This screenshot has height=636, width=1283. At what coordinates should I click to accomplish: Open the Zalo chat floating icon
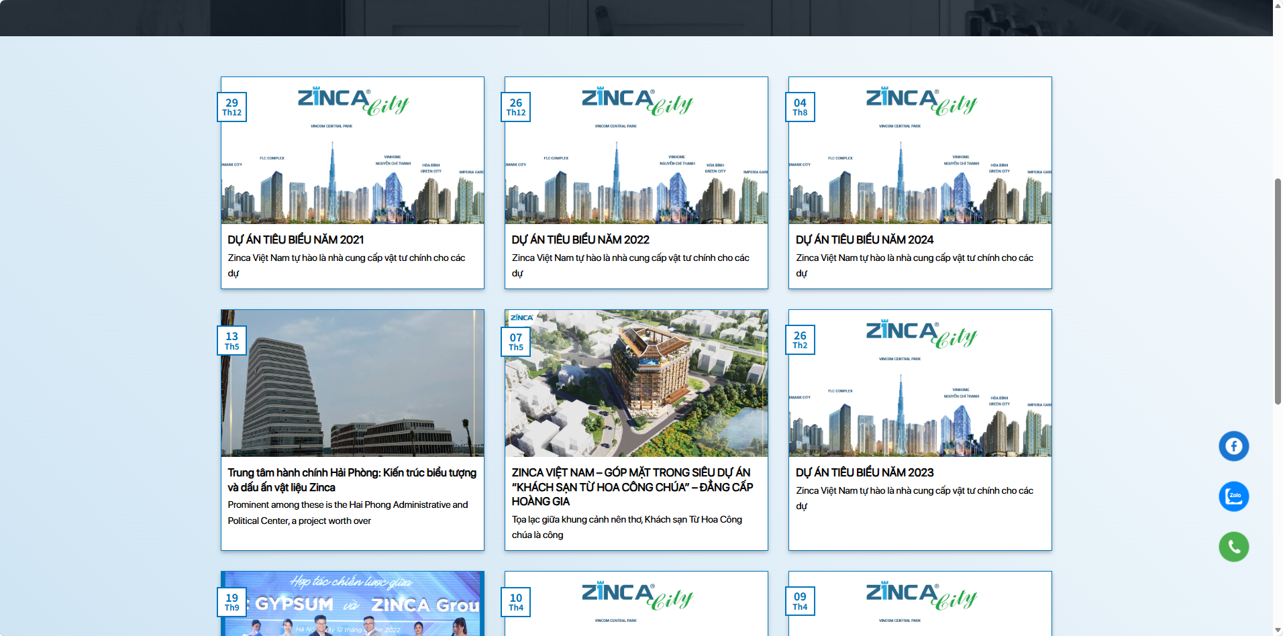pyautogui.click(x=1233, y=496)
